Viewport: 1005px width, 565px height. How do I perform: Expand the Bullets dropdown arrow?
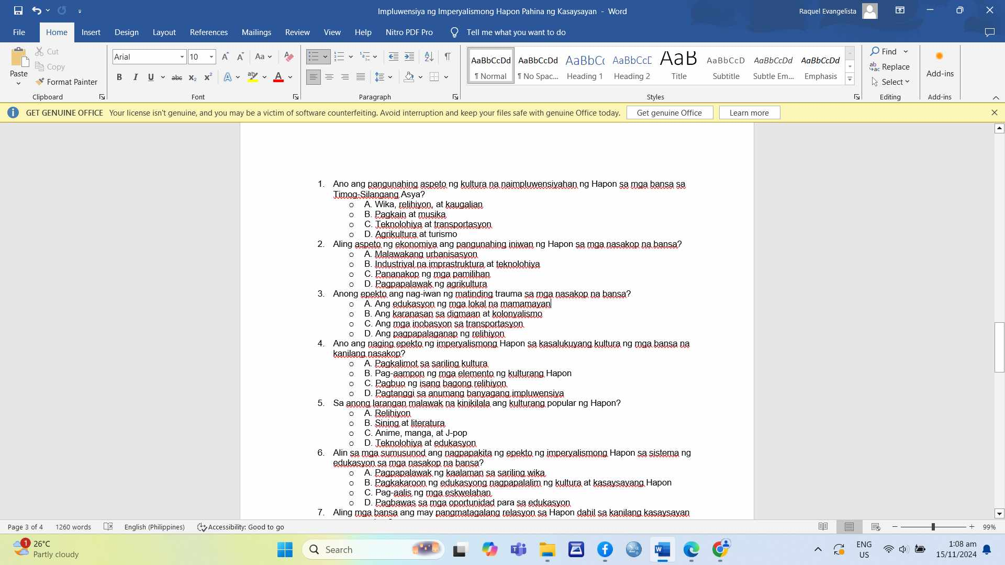tap(325, 56)
